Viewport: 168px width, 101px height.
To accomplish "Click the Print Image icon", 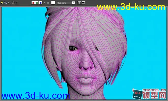I will click(13, 3).
